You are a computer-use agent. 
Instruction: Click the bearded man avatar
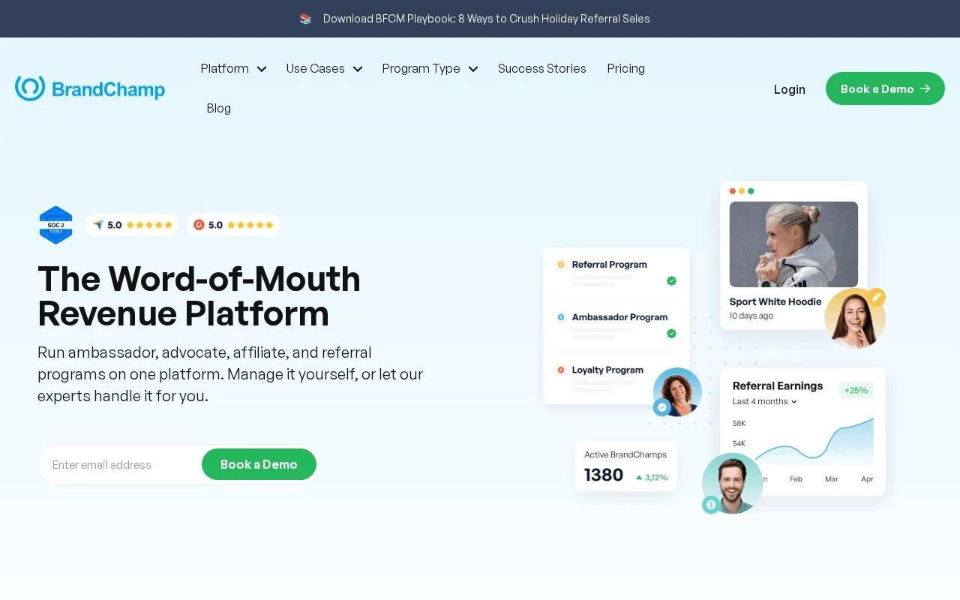[x=733, y=484]
